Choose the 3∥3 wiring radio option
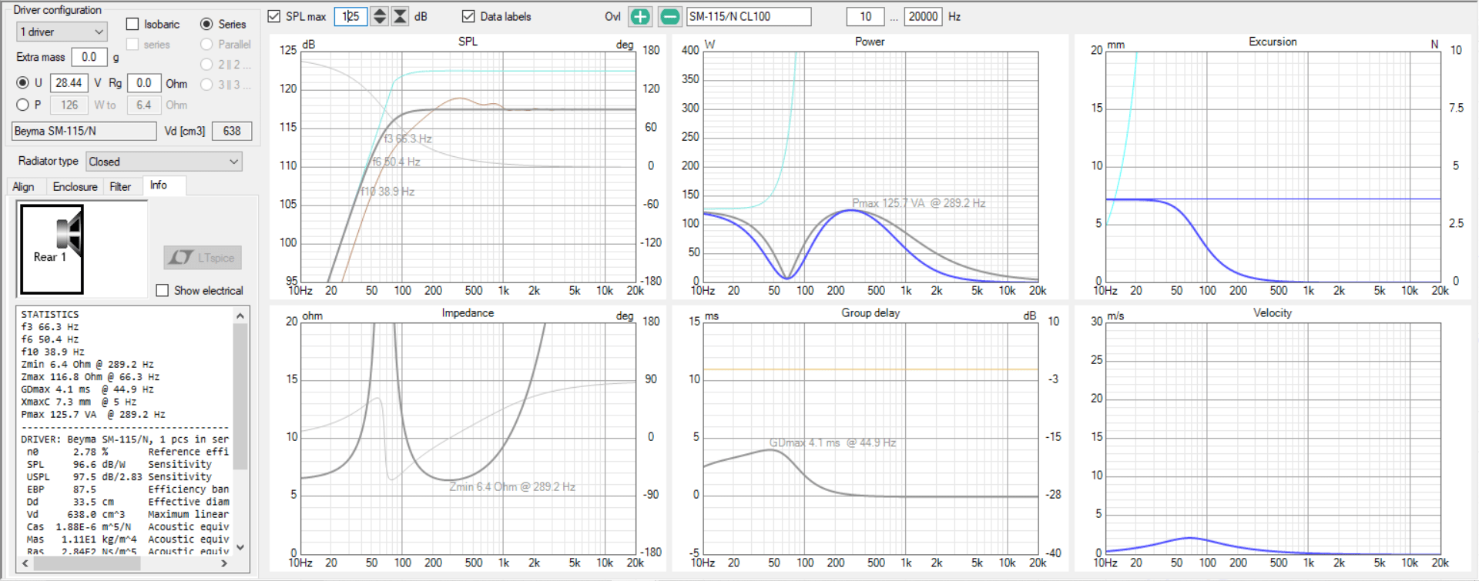1479x581 pixels. [206, 85]
